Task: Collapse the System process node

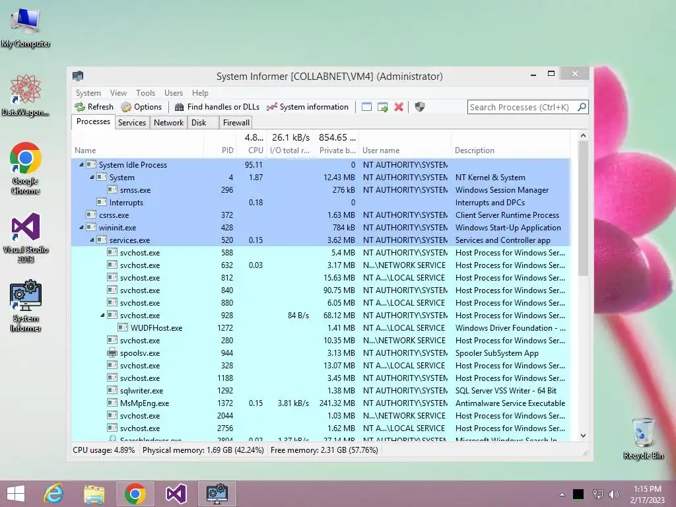Action: click(92, 177)
